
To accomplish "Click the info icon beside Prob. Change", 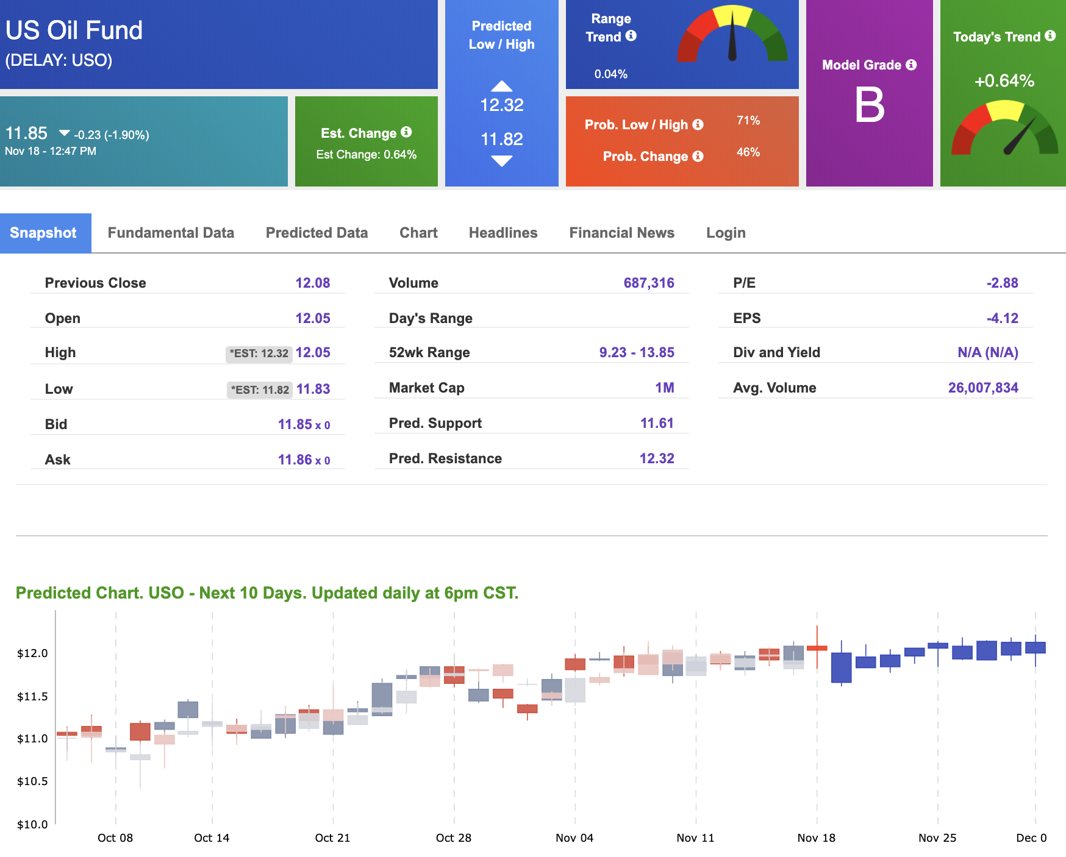I will (698, 156).
